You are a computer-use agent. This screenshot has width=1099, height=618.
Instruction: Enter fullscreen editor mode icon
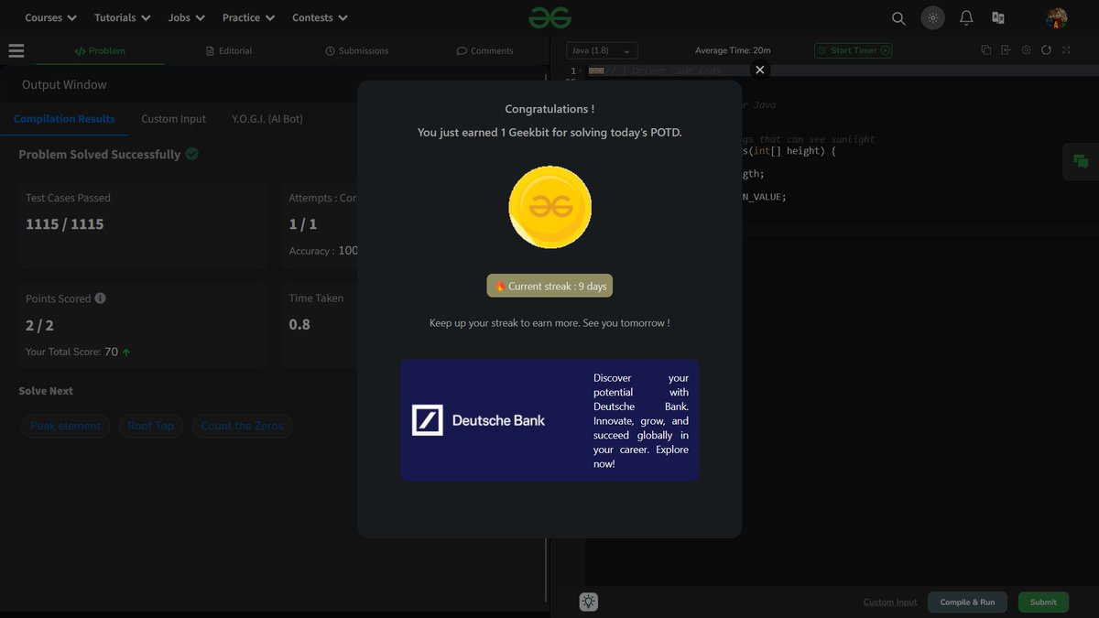pyautogui.click(x=1066, y=50)
